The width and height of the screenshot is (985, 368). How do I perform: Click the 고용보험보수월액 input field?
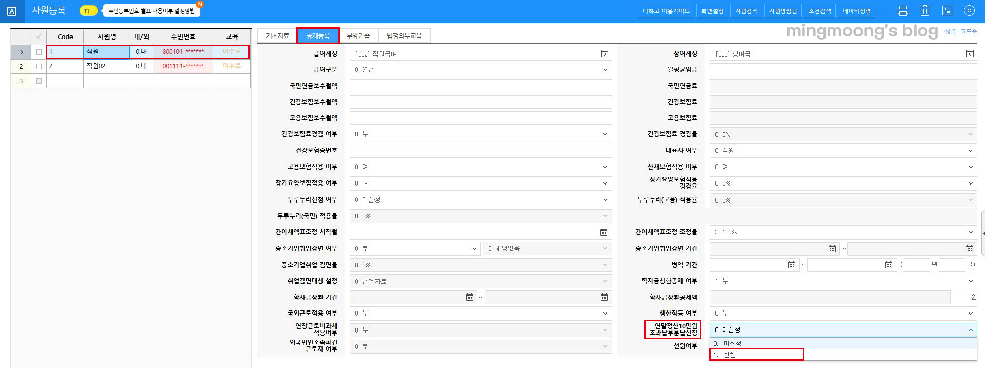(480, 118)
